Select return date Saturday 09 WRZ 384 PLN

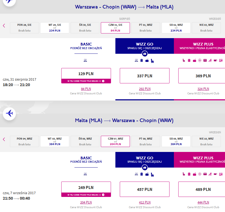click(176, 142)
